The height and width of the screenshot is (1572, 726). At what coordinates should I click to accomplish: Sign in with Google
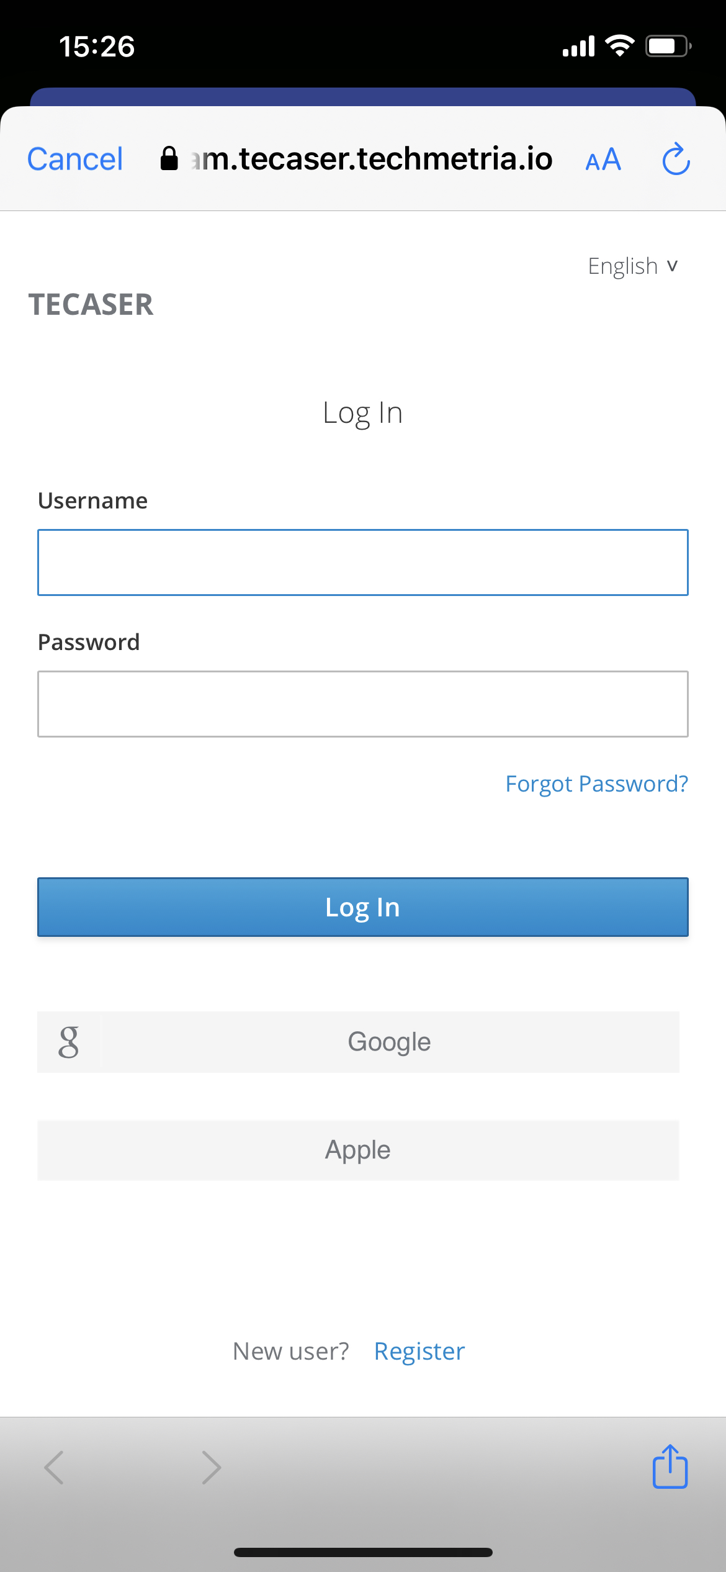click(388, 1042)
